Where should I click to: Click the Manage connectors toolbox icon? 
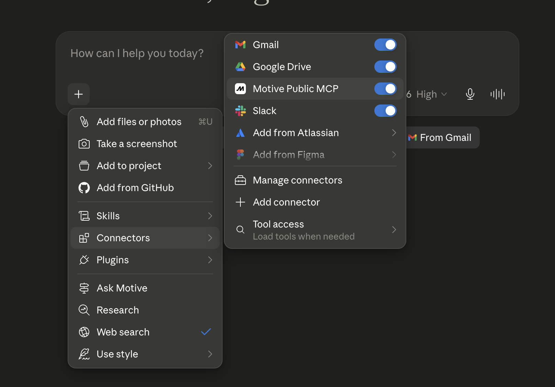(240, 180)
